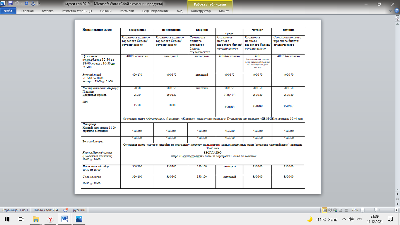Switch to Full Screen Reading view
The image size is (400, 225).
[330, 210]
